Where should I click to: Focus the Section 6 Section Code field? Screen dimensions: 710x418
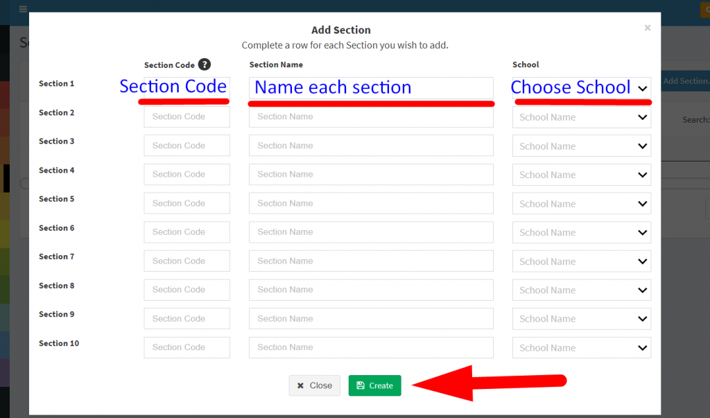coord(187,232)
